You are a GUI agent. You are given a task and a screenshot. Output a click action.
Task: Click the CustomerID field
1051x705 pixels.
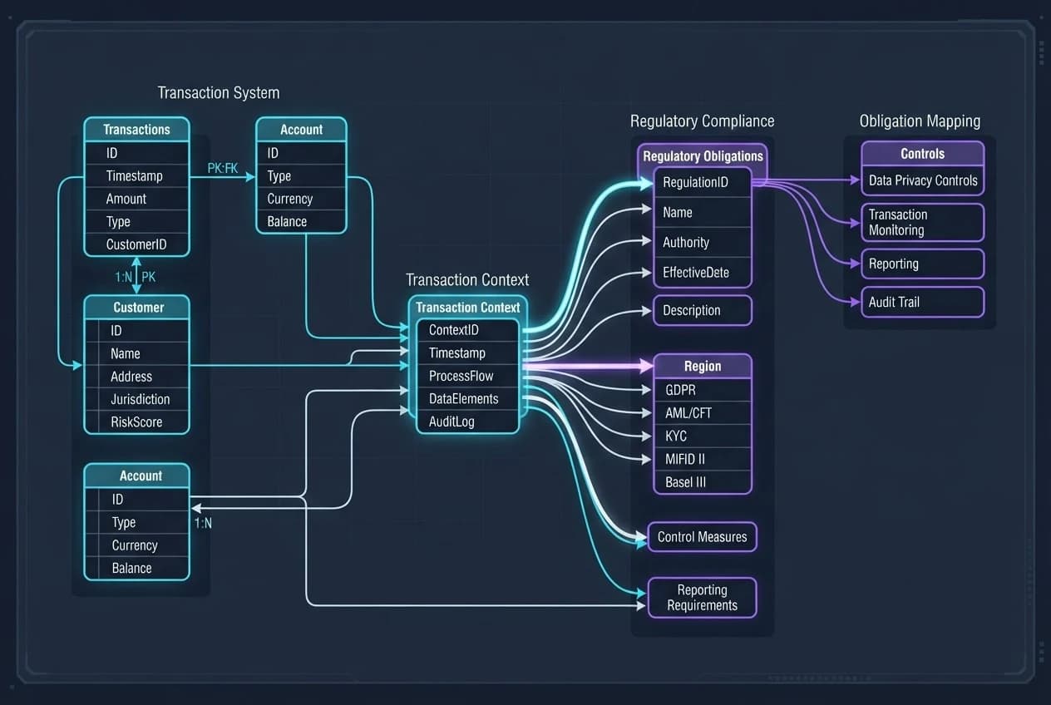[136, 244]
